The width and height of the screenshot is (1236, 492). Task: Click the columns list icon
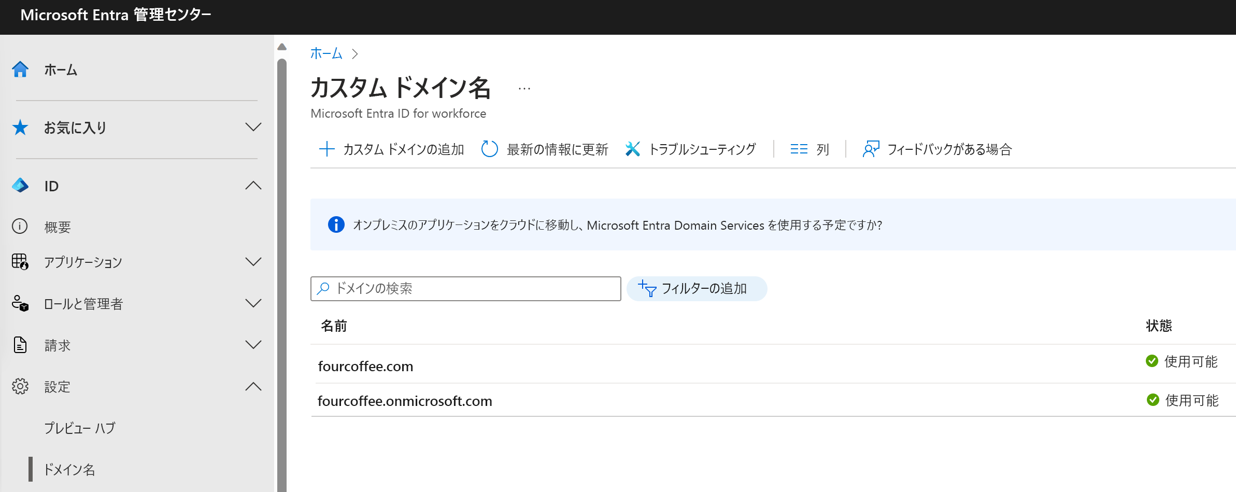pos(799,149)
